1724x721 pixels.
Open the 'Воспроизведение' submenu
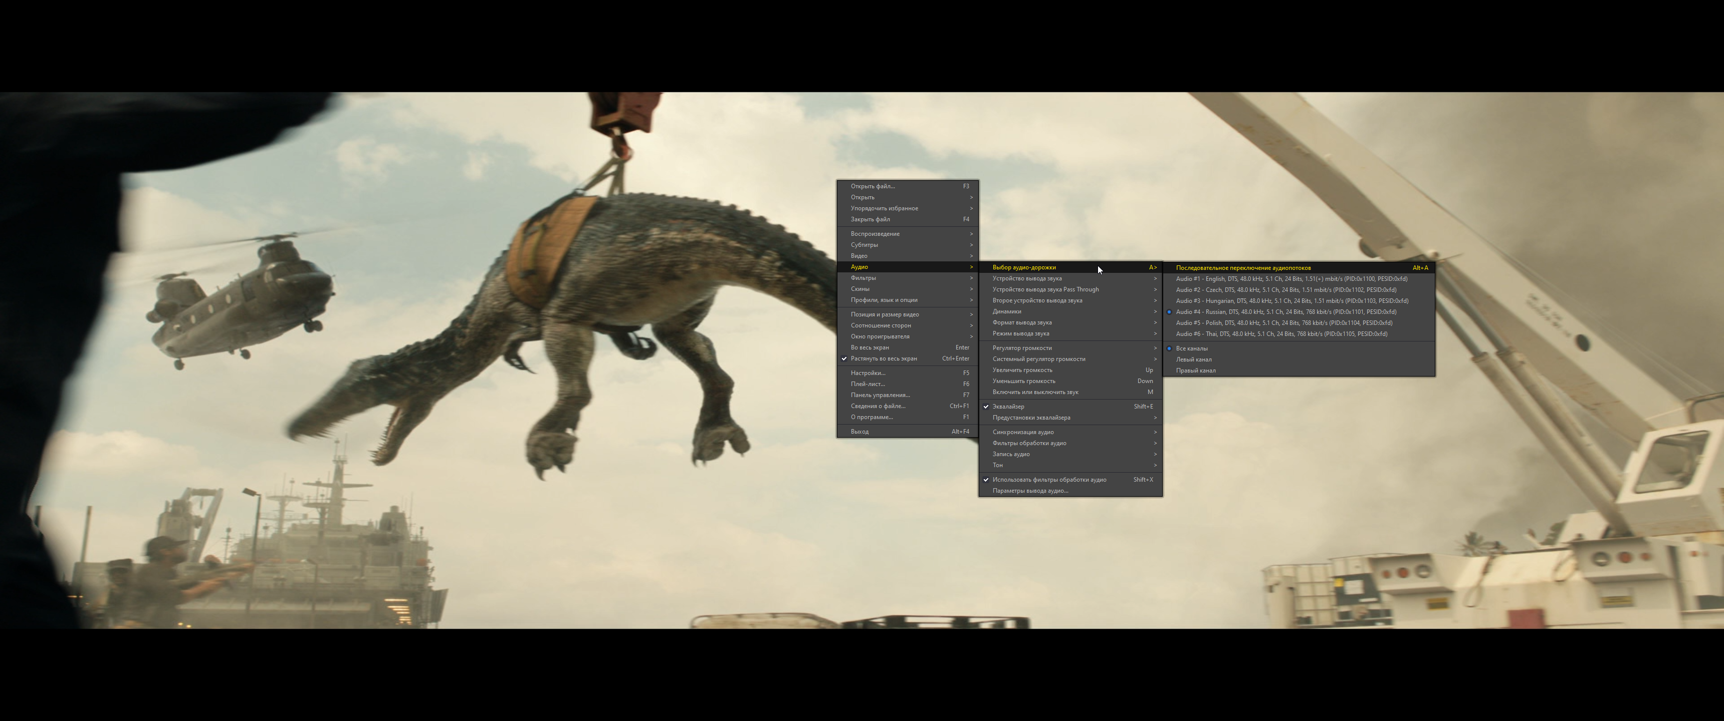pyautogui.click(x=908, y=233)
